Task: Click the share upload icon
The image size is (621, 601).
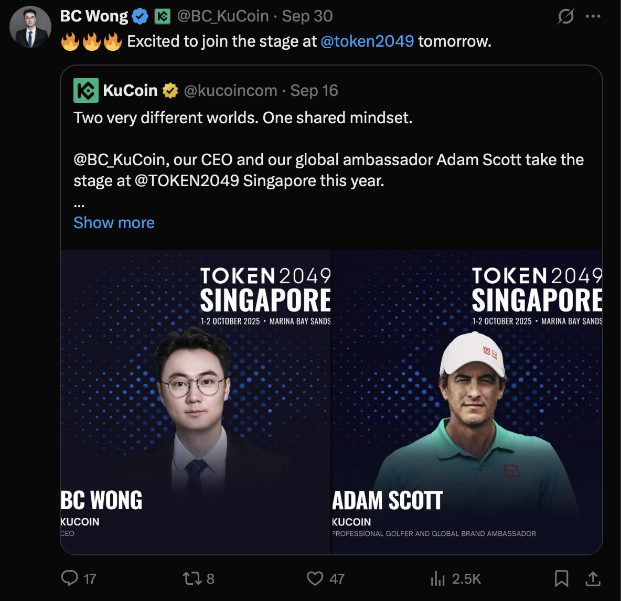Action: pyautogui.click(x=593, y=578)
